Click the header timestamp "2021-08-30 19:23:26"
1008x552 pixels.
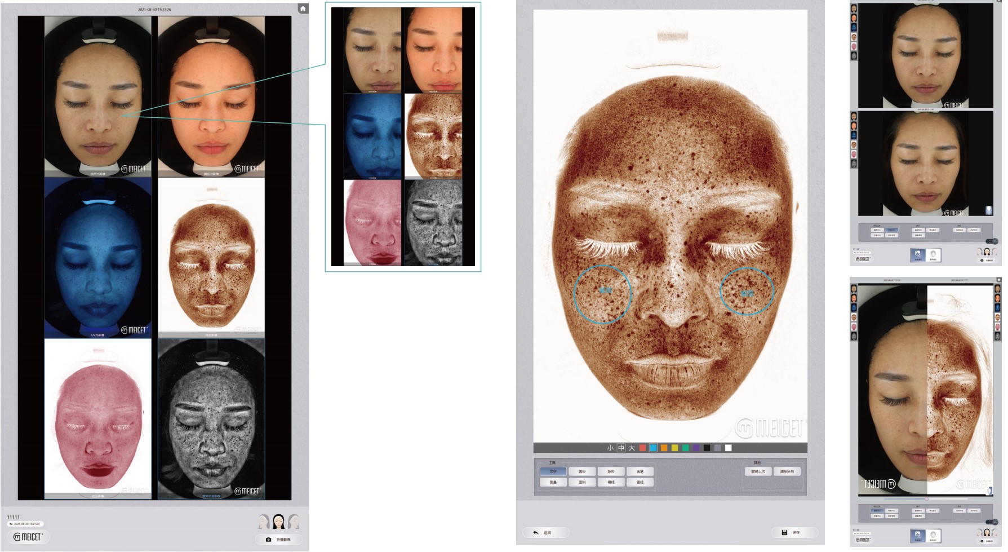coord(154,10)
